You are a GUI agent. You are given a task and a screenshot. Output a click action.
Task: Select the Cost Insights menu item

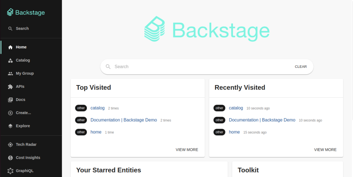(28, 158)
